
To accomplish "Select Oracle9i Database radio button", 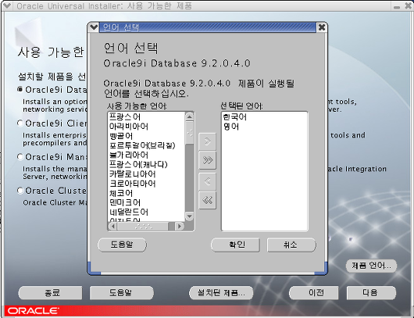I will click(x=20, y=90).
